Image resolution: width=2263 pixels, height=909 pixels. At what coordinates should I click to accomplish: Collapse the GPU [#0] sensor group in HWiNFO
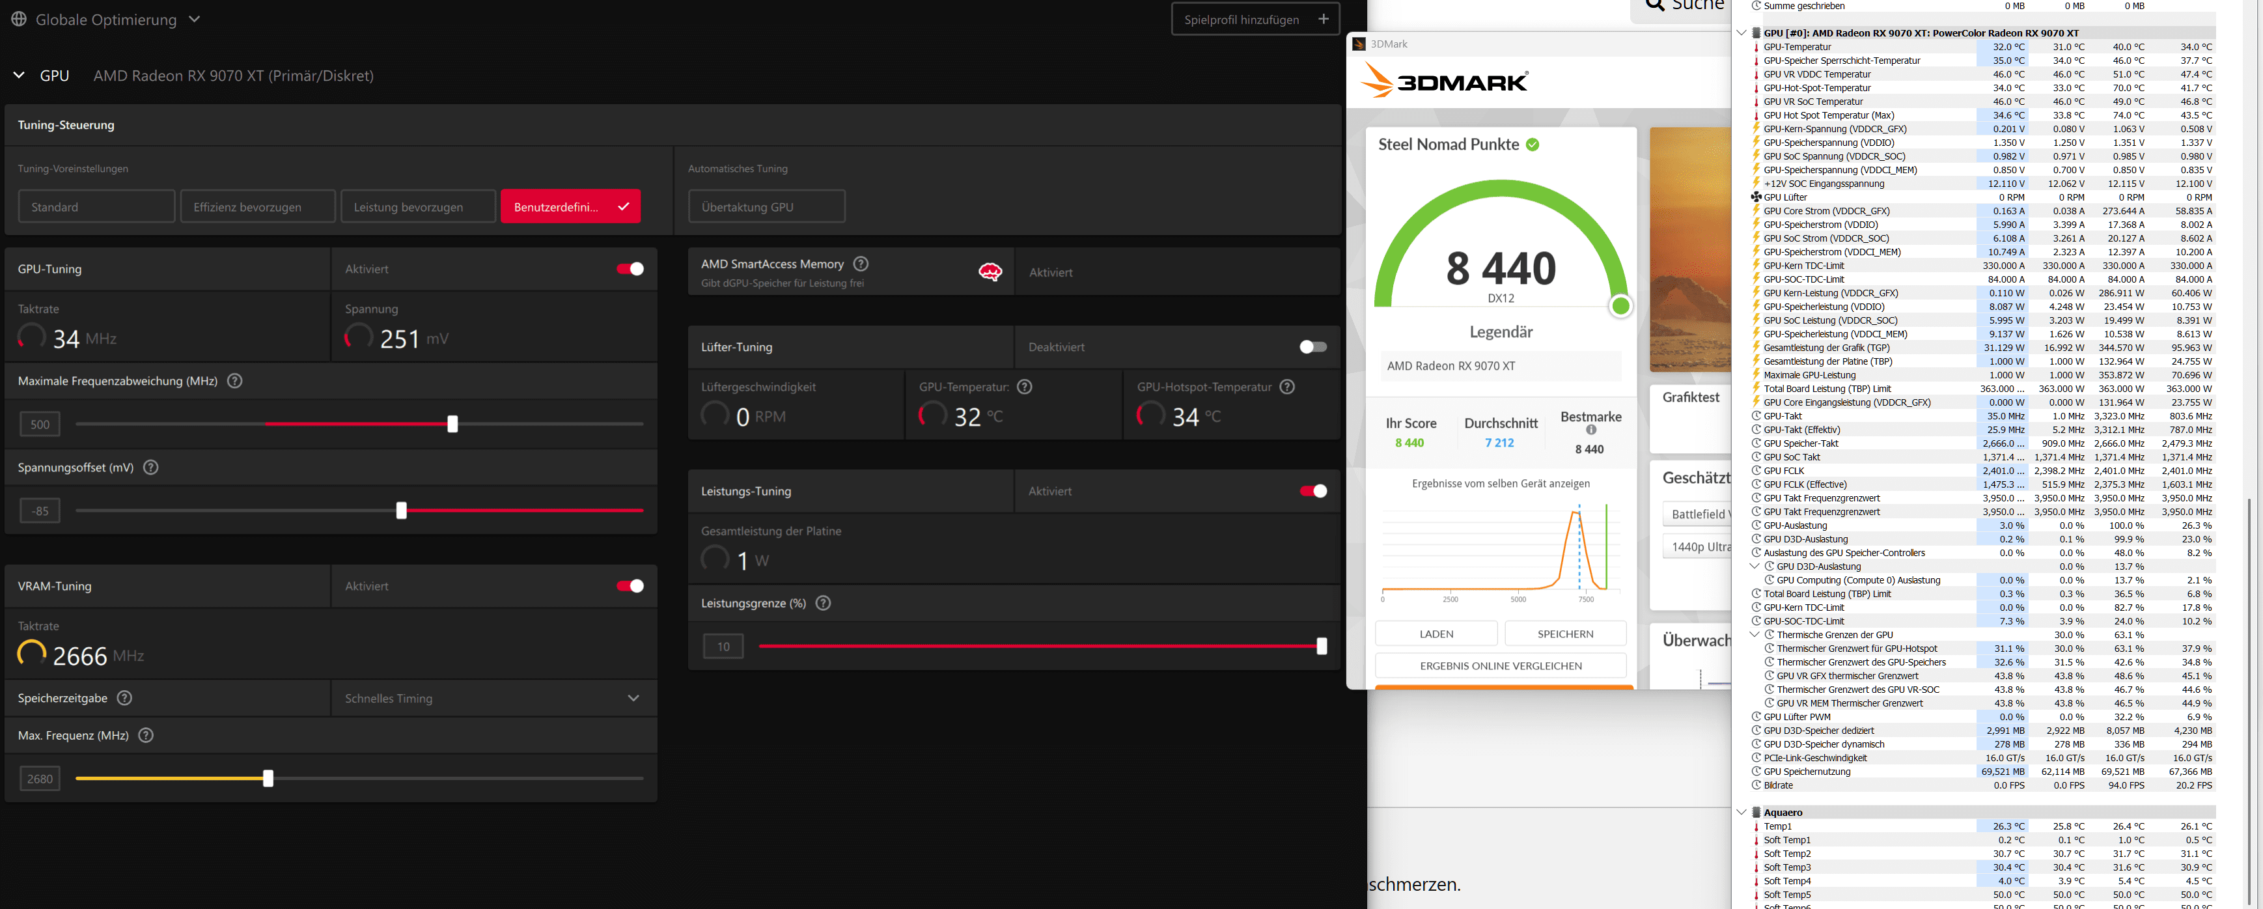[1741, 33]
